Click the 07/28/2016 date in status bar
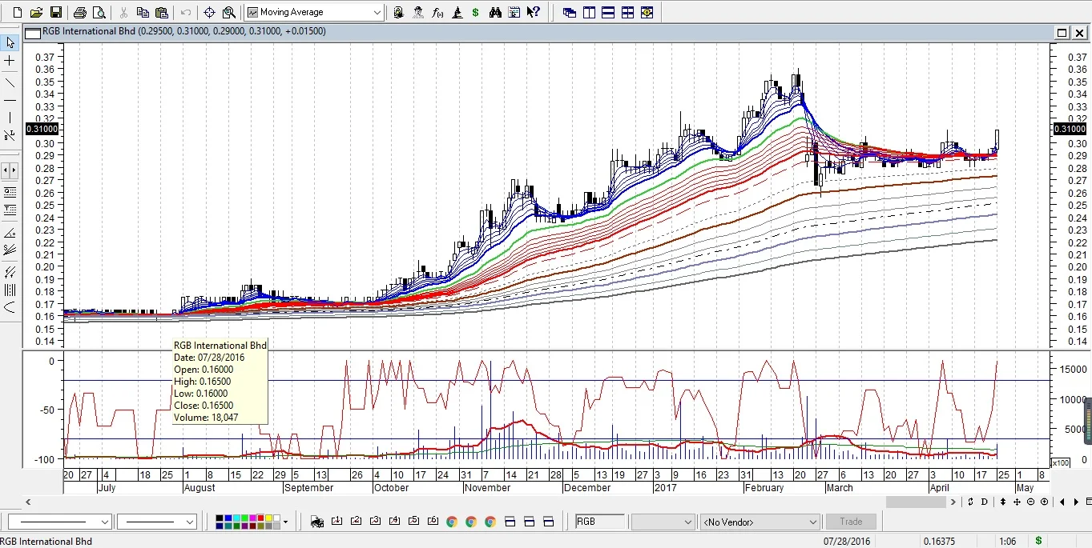Viewport: 1092px width, 548px height. pyautogui.click(x=846, y=542)
